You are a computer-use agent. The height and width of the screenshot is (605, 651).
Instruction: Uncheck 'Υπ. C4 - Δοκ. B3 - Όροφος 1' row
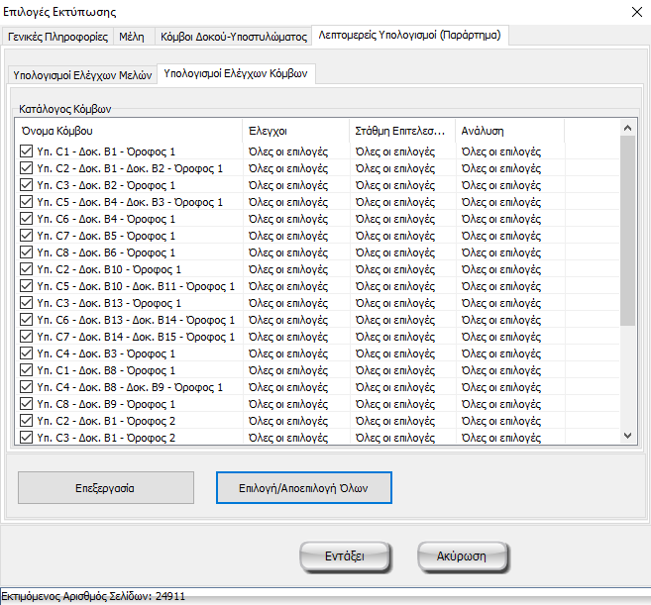point(26,353)
